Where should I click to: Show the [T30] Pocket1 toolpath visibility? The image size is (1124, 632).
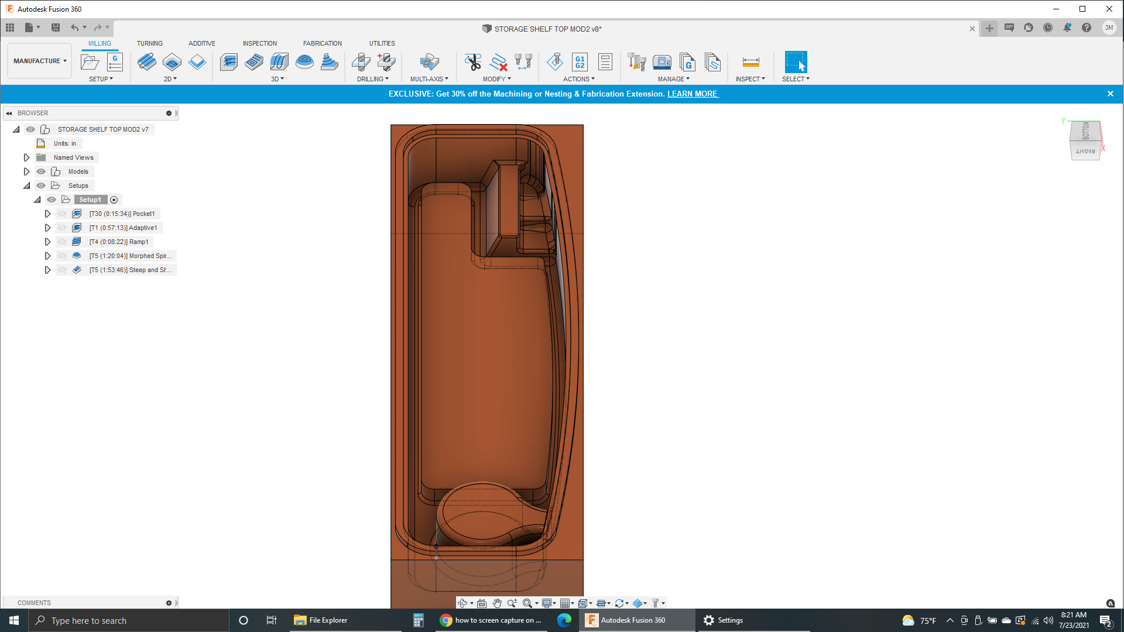[x=62, y=214]
